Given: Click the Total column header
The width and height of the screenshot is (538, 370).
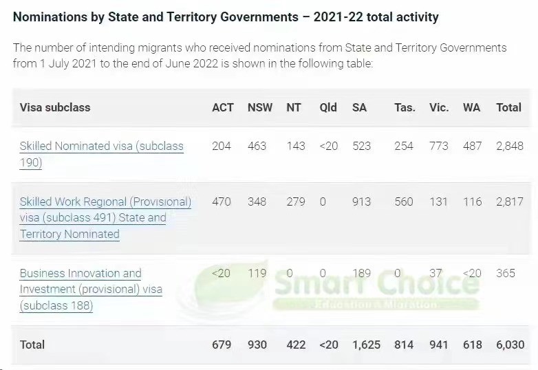Looking at the screenshot, I should click(509, 107).
